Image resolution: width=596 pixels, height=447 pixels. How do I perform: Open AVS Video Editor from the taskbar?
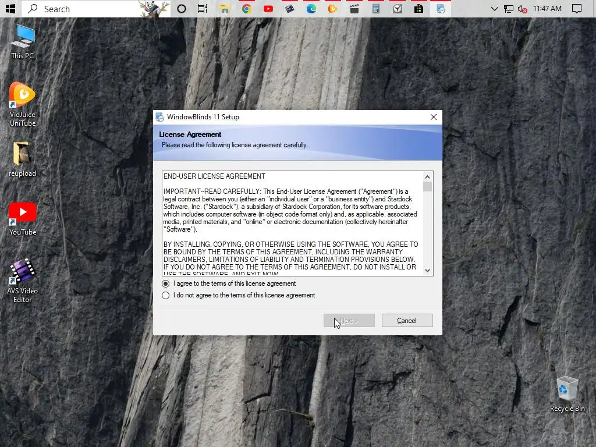click(290, 8)
